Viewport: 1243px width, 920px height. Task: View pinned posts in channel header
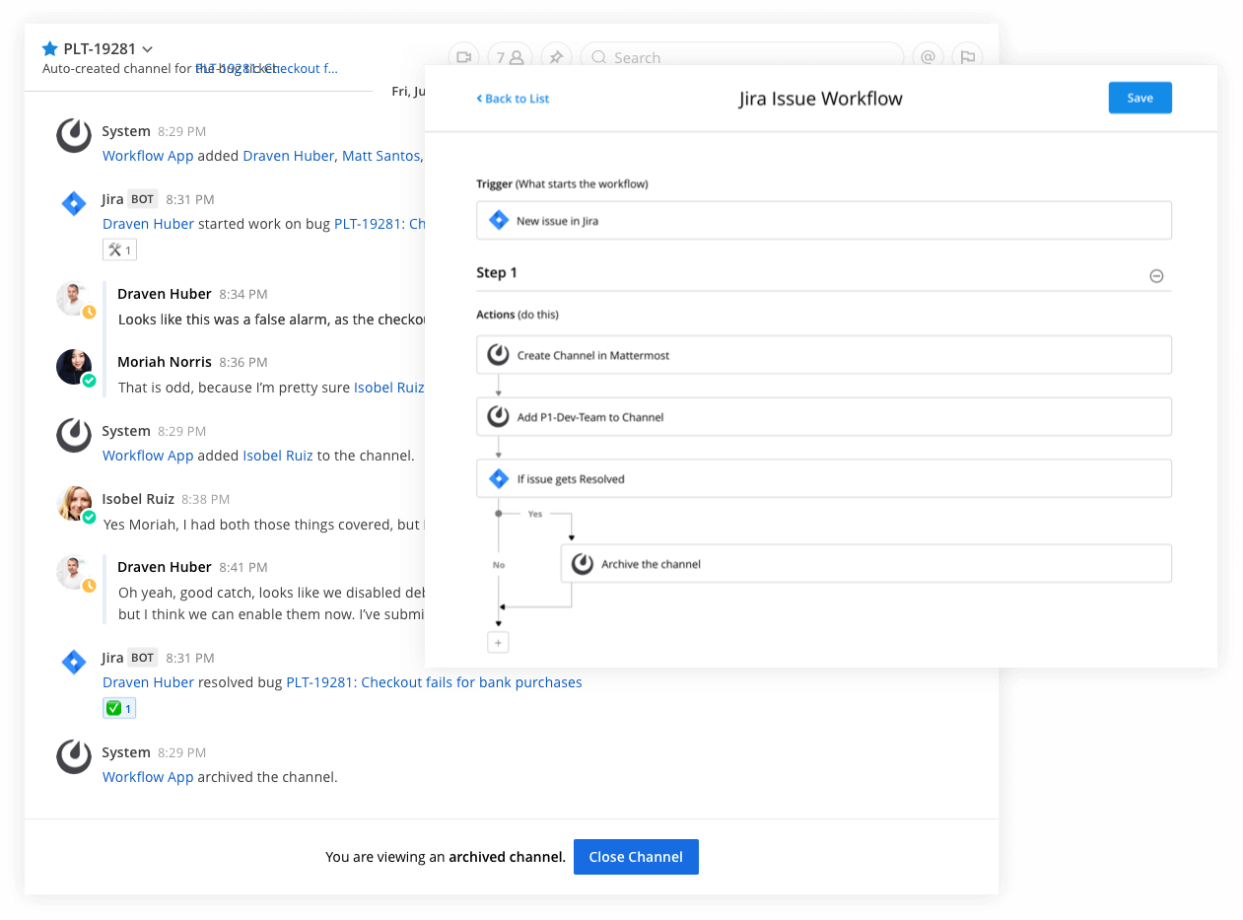coord(557,57)
